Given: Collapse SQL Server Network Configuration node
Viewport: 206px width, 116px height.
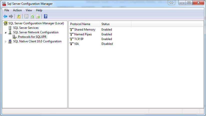Looking at the screenshot, I should 5,33.
